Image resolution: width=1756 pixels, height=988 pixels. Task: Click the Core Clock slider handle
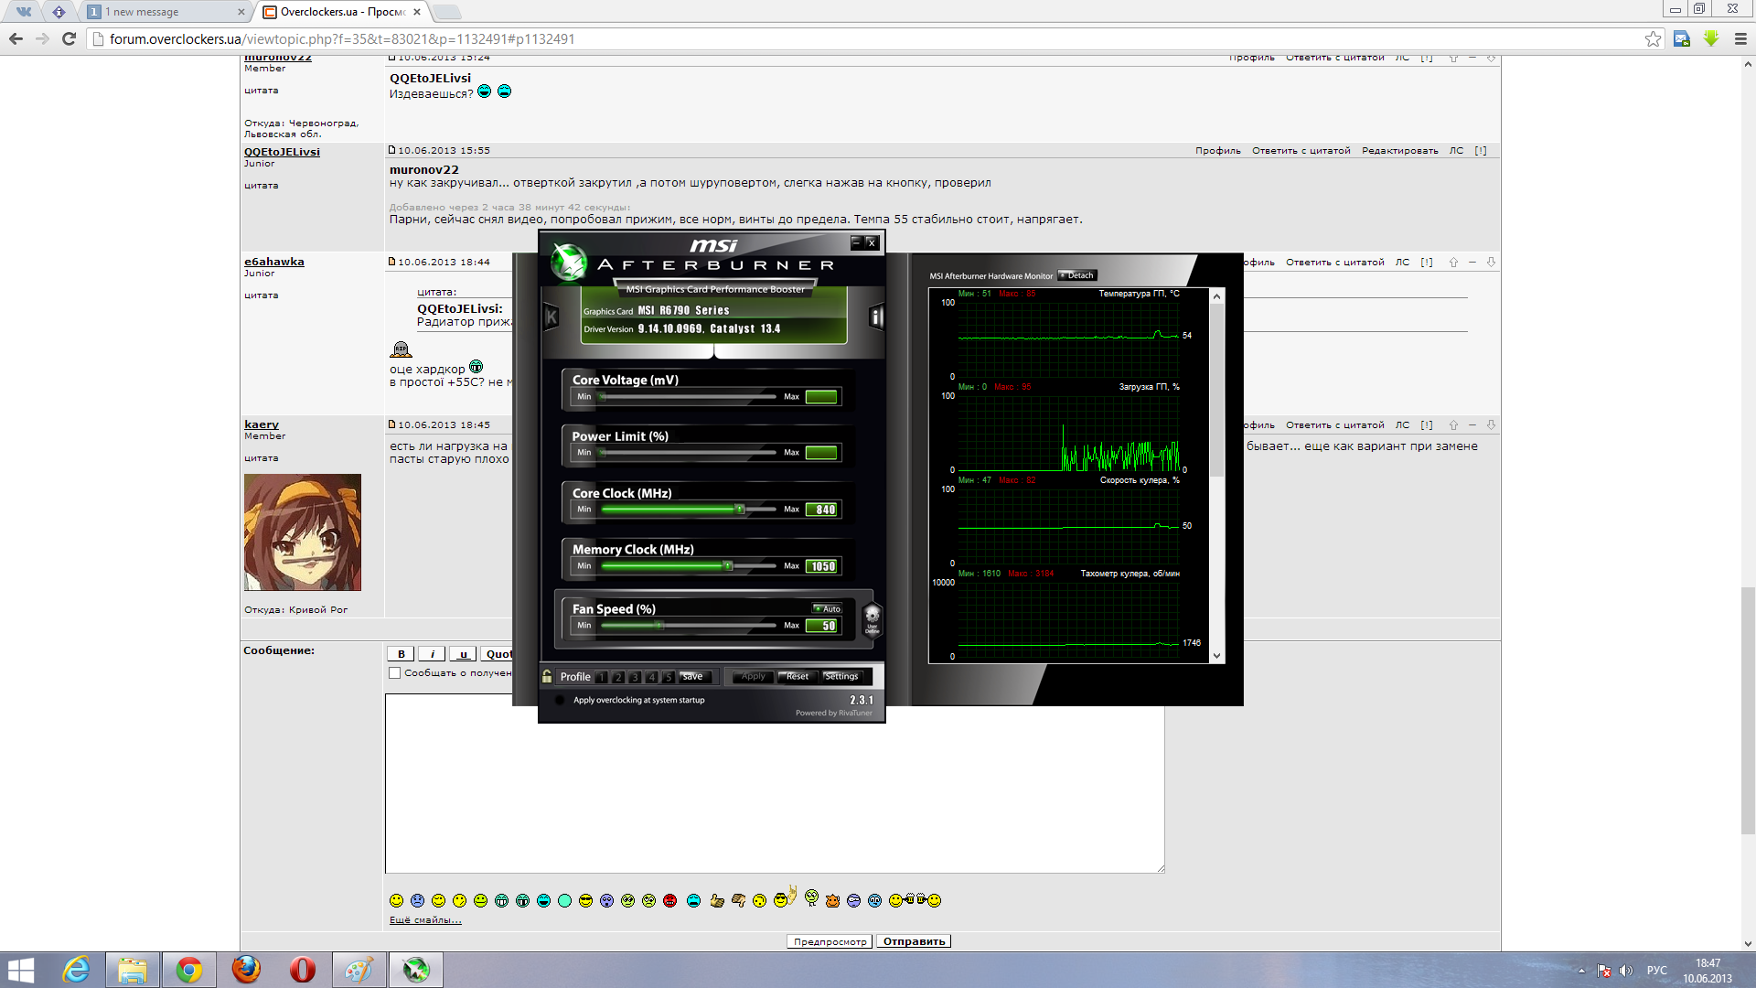pos(740,510)
